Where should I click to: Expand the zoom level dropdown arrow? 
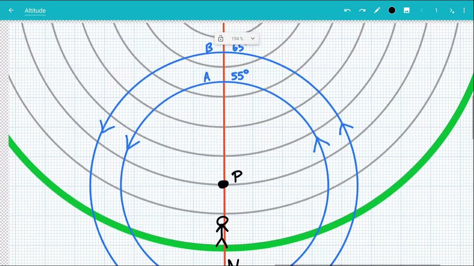253,38
